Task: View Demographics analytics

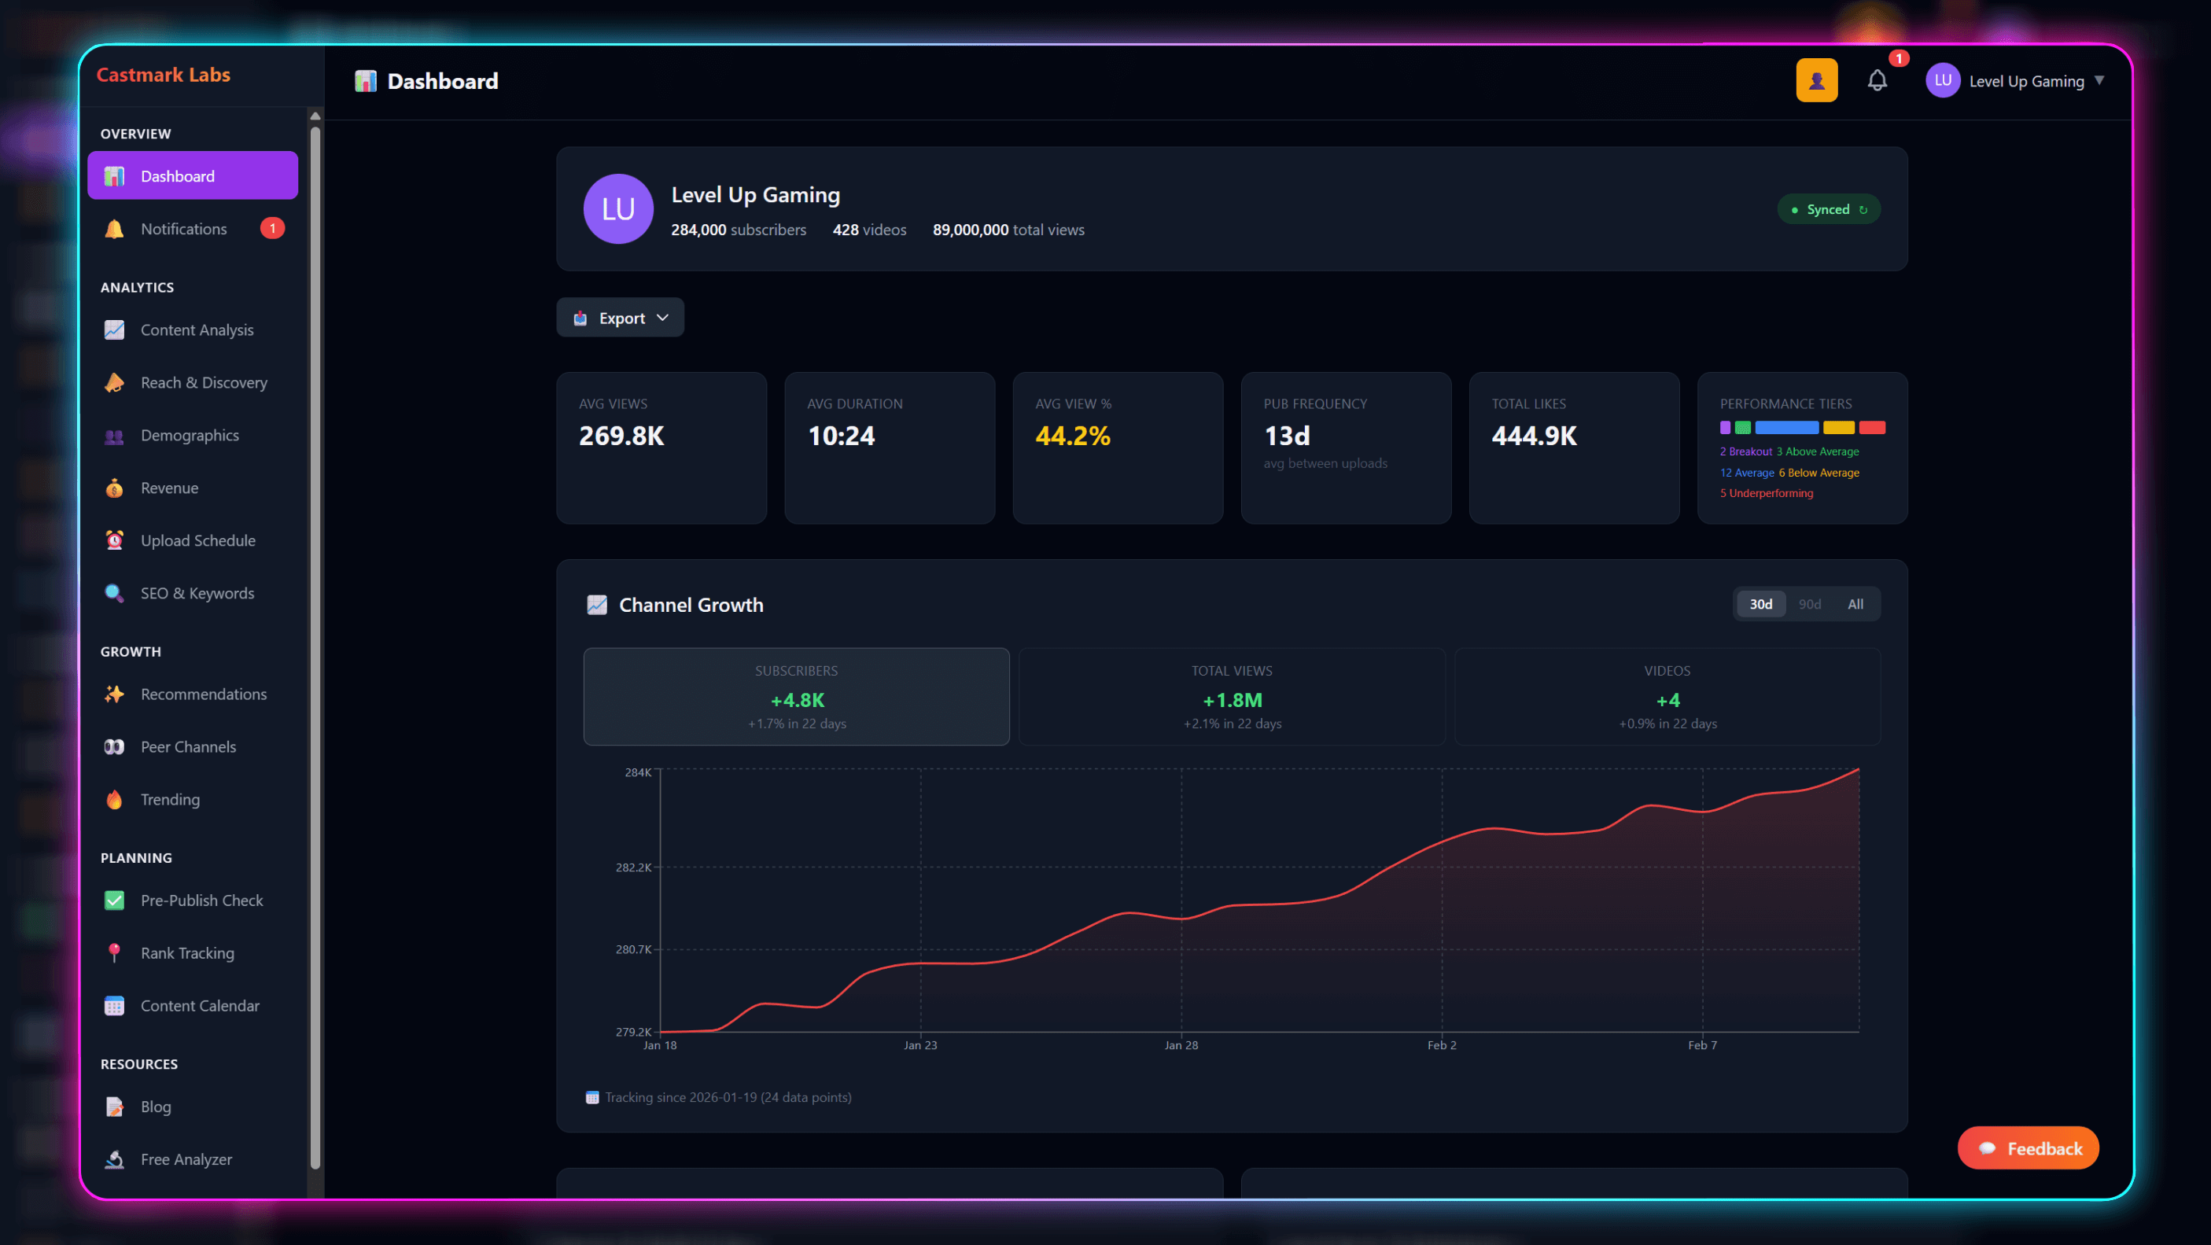Action: coord(190,435)
